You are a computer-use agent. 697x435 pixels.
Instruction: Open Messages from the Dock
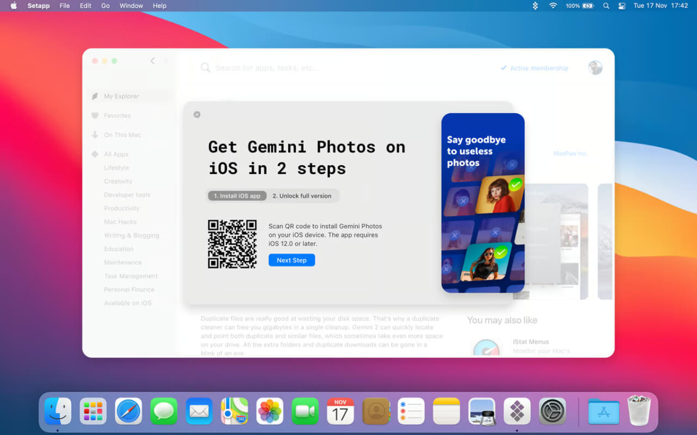[164, 411]
